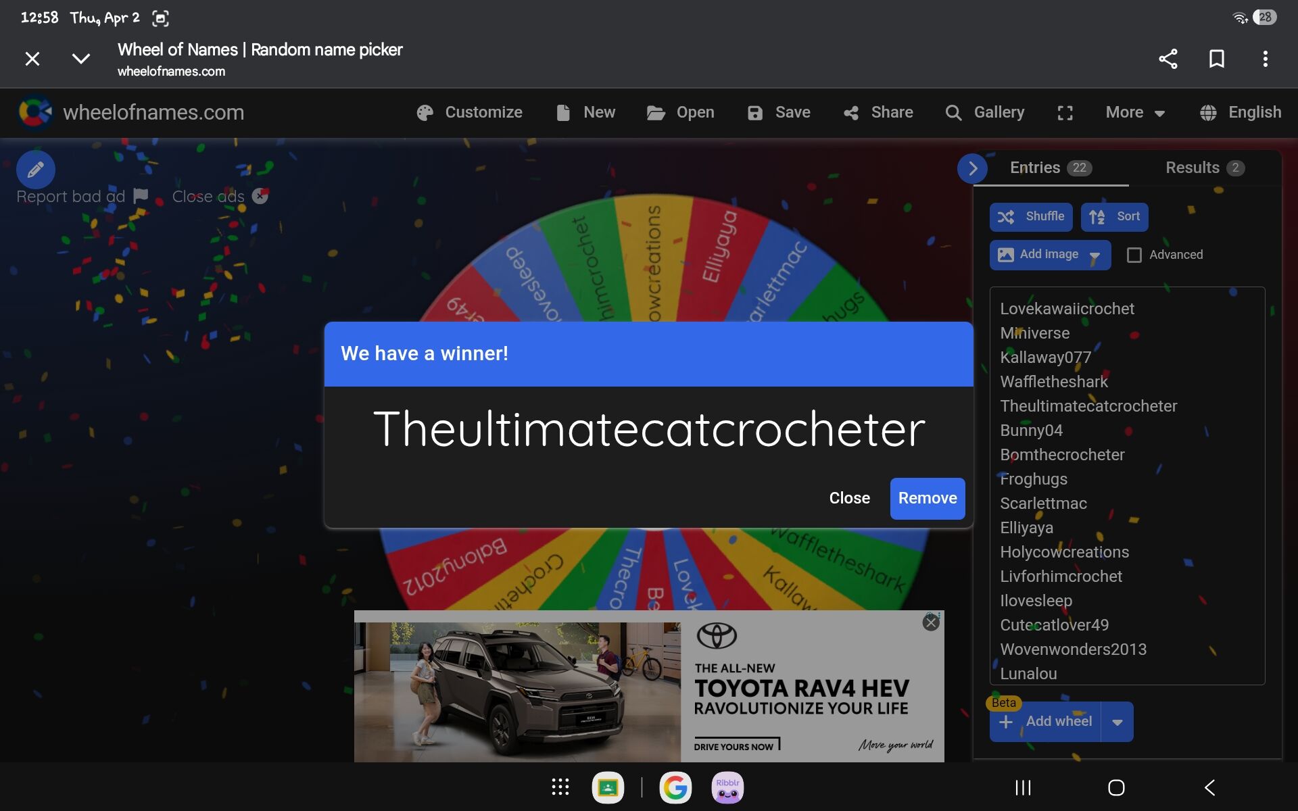Image resolution: width=1298 pixels, height=811 pixels.
Task: Remove the winner from the wheel
Action: (927, 498)
